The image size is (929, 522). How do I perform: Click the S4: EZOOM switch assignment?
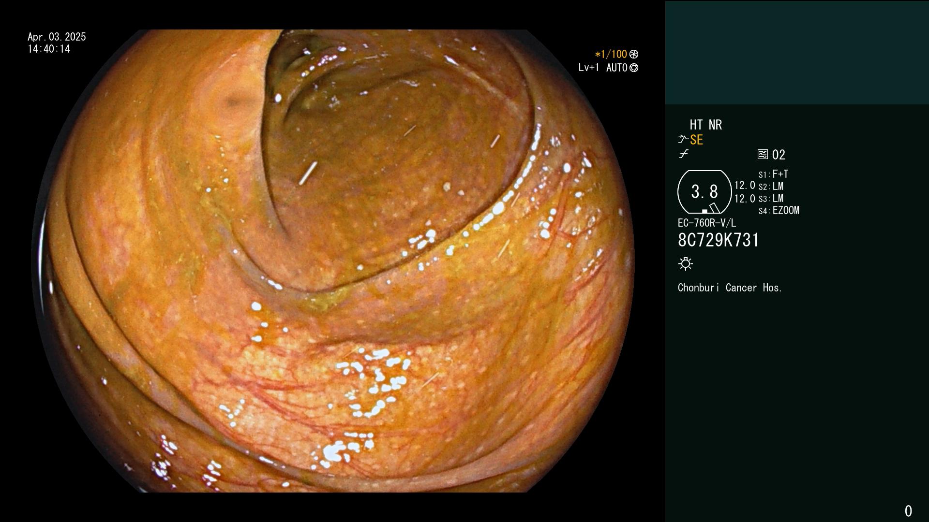pyautogui.click(x=779, y=210)
